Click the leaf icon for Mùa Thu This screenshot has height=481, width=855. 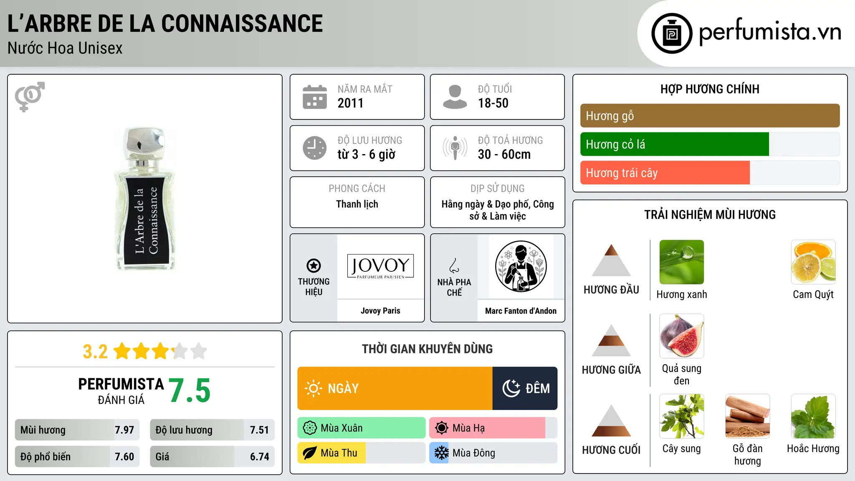coord(310,453)
